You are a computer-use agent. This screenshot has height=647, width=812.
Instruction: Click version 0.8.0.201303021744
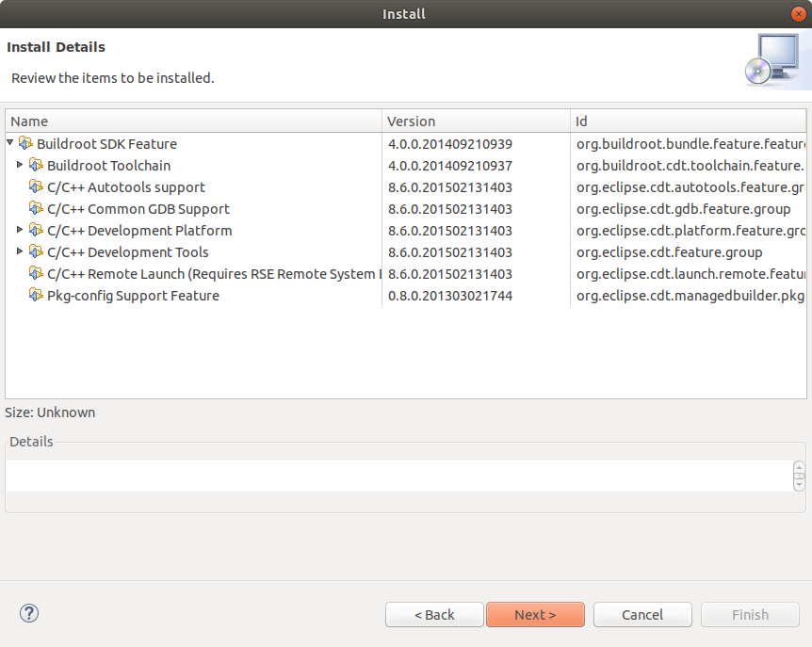(450, 296)
